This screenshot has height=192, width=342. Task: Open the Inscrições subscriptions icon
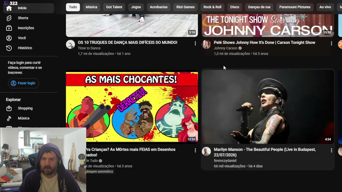click(x=9, y=28)
